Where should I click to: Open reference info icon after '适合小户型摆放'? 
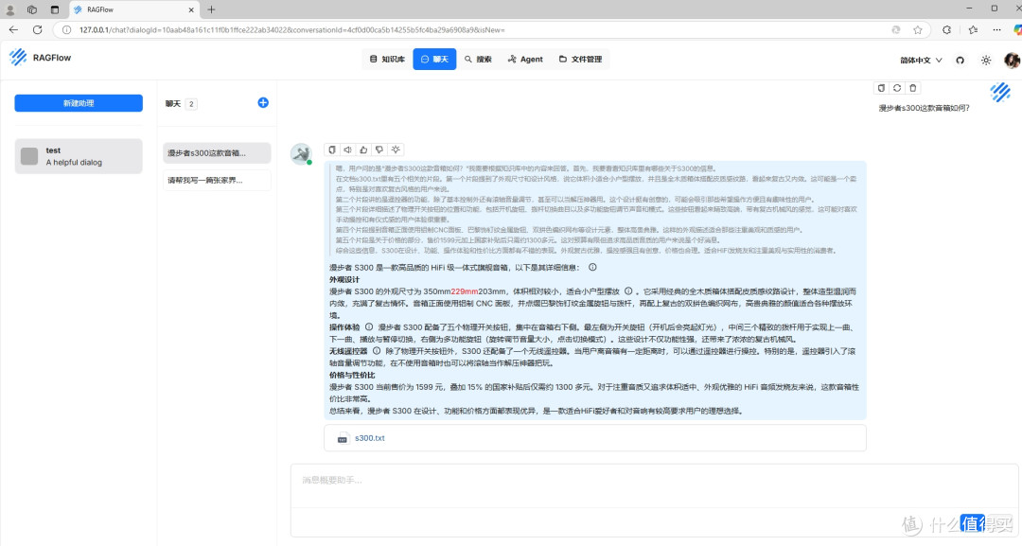tap(628, 291)
